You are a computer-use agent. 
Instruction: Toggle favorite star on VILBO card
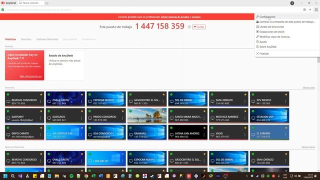click(245, 128)
